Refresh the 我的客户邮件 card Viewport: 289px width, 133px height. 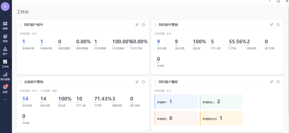(143, 25)
